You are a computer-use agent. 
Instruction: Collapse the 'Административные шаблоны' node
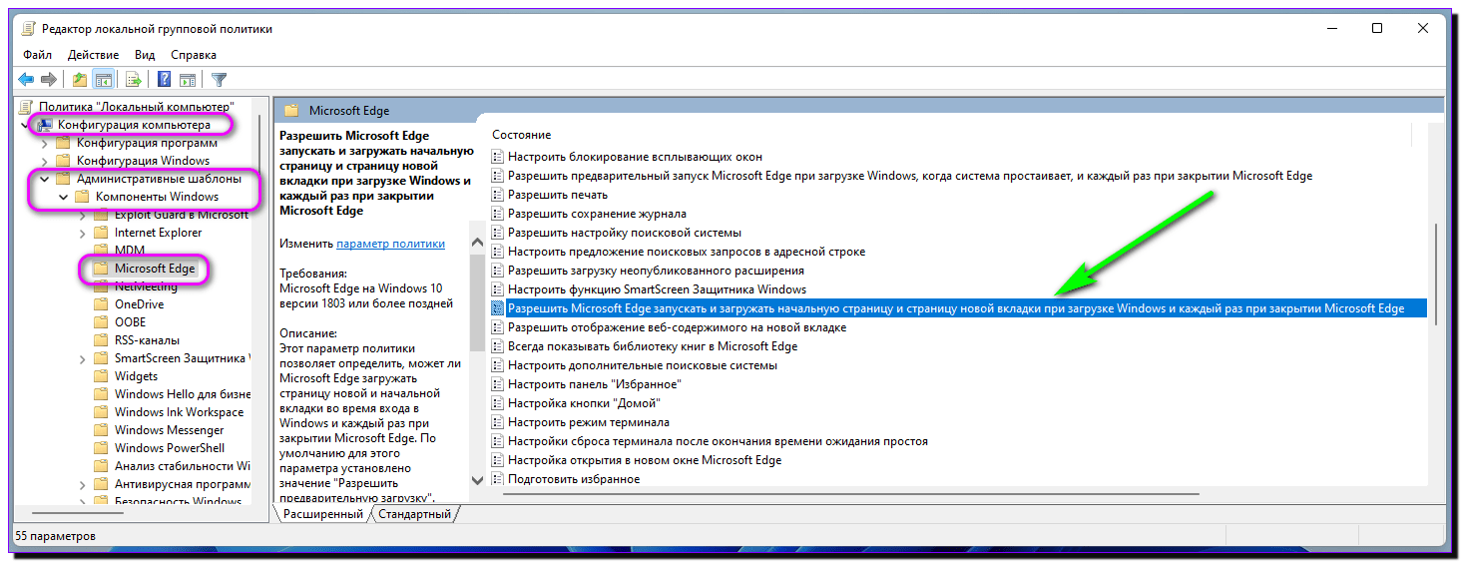44,180
